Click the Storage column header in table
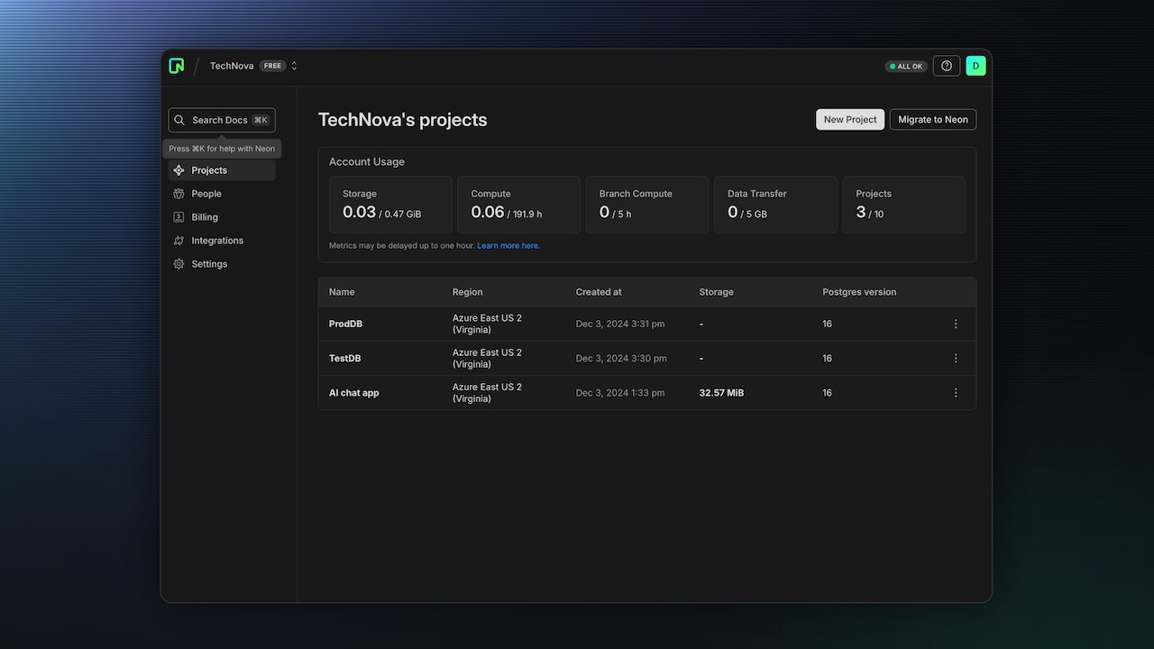 click(716, 292)
